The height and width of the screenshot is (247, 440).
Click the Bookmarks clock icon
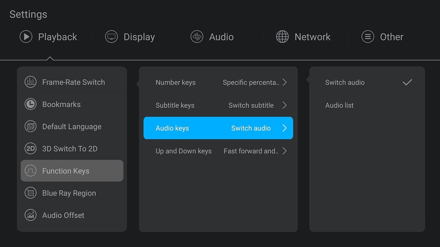(x=30, y=104)
